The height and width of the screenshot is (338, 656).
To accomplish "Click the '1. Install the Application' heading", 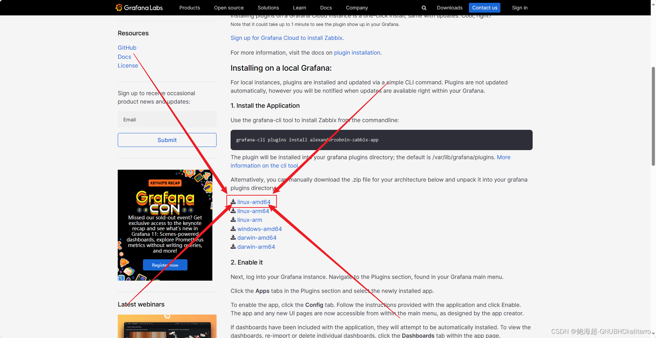I will click(265, 106).
